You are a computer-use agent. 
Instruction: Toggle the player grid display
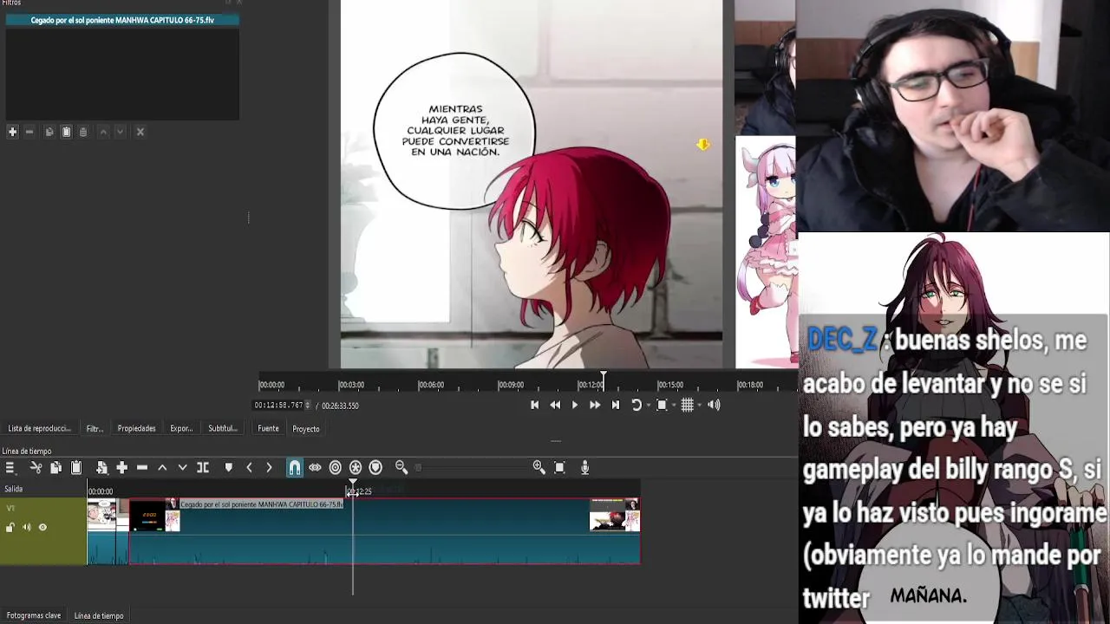687,405
